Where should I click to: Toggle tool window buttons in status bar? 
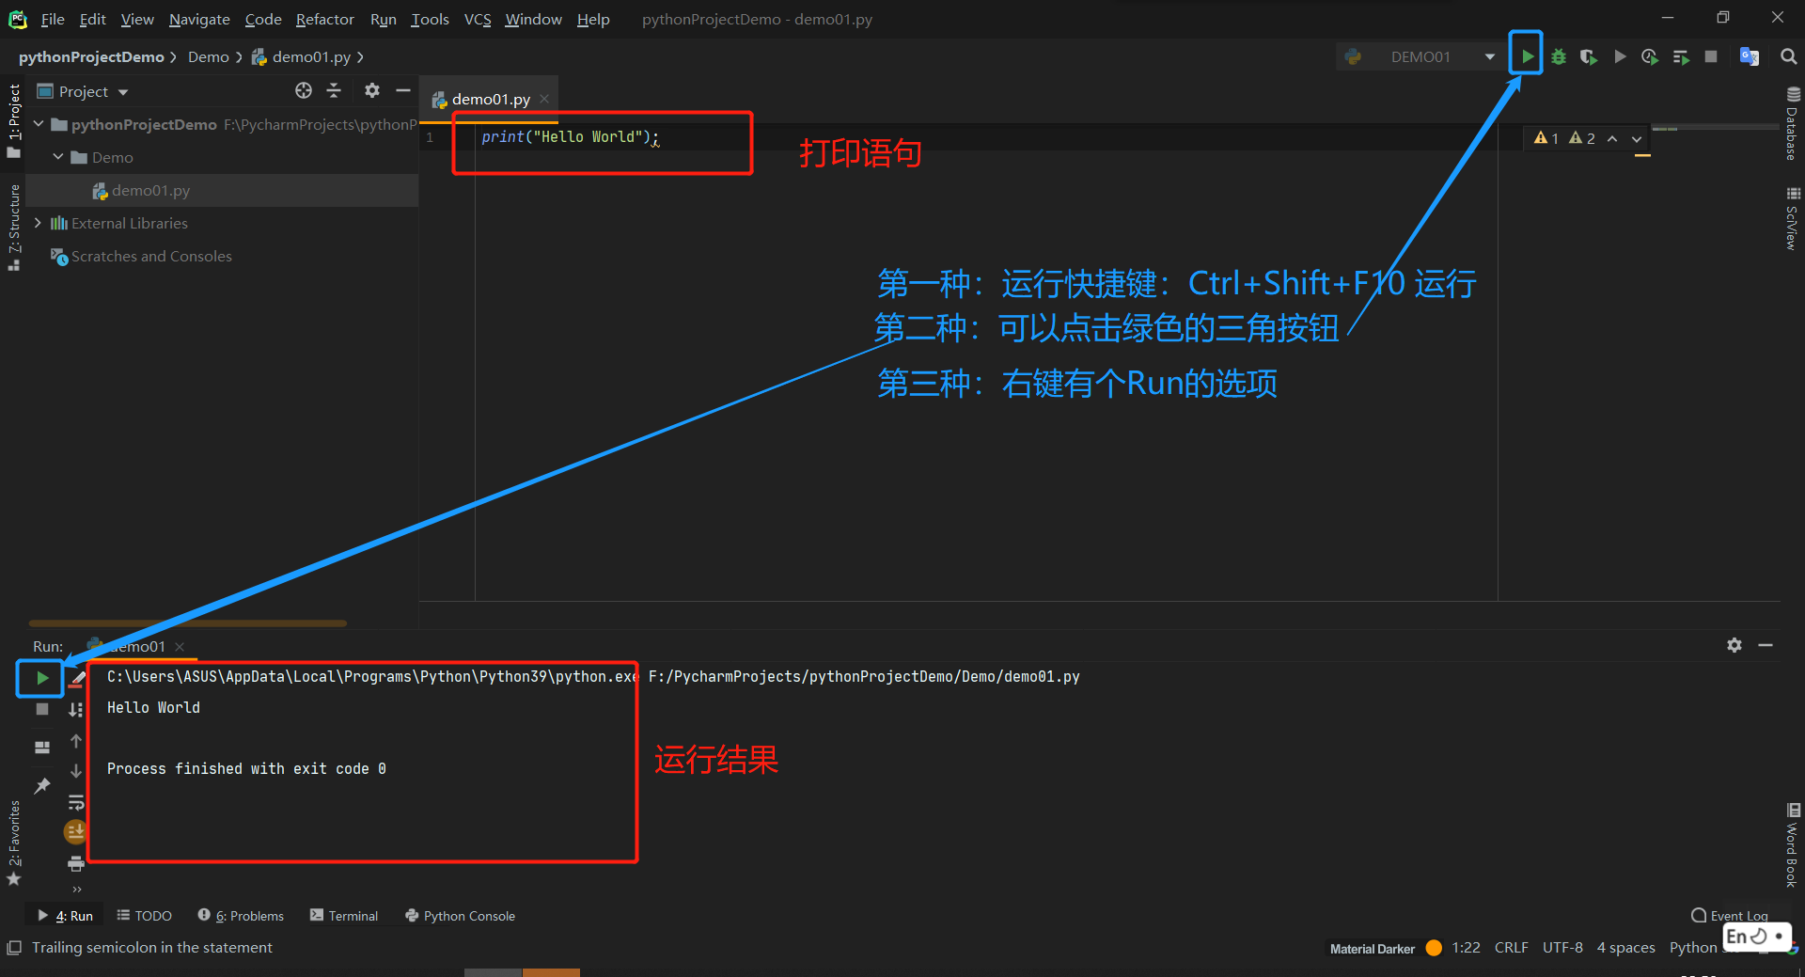(x=14, y=948)
